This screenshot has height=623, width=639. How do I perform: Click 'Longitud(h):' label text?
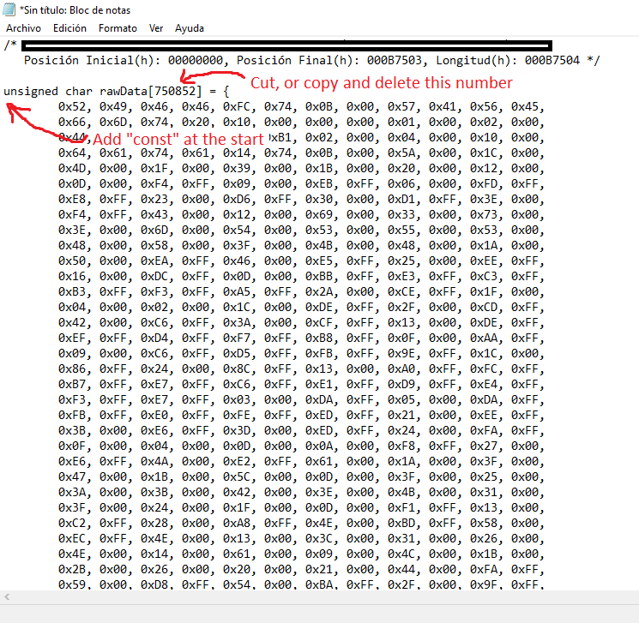pos(477,60)
